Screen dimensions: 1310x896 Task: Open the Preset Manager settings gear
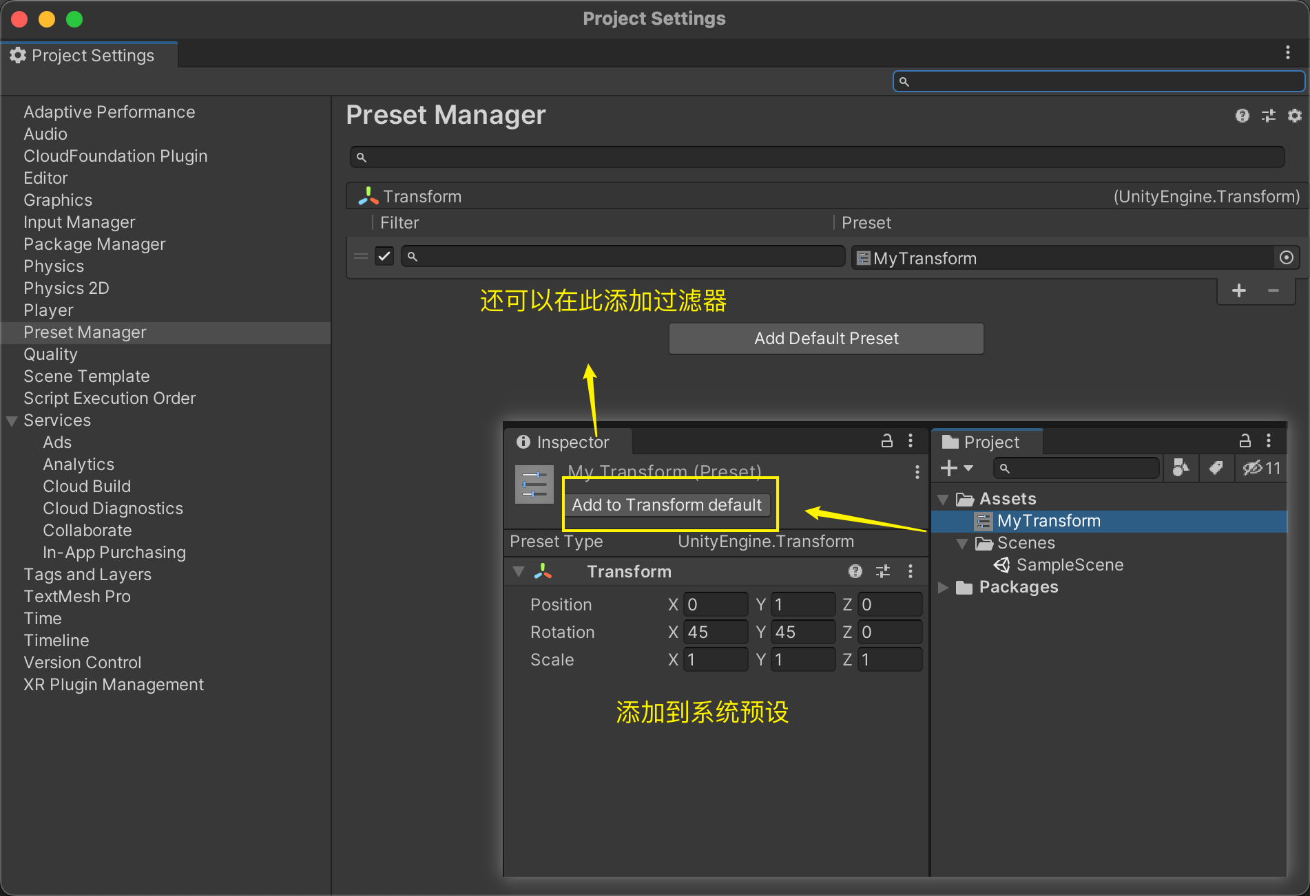[x=1294, y=116]
